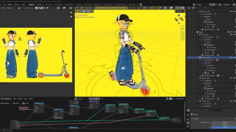This screenshot has height=132, width=236.
Task: Toggle proportional editing in viewport header
Action: (152, 8)
